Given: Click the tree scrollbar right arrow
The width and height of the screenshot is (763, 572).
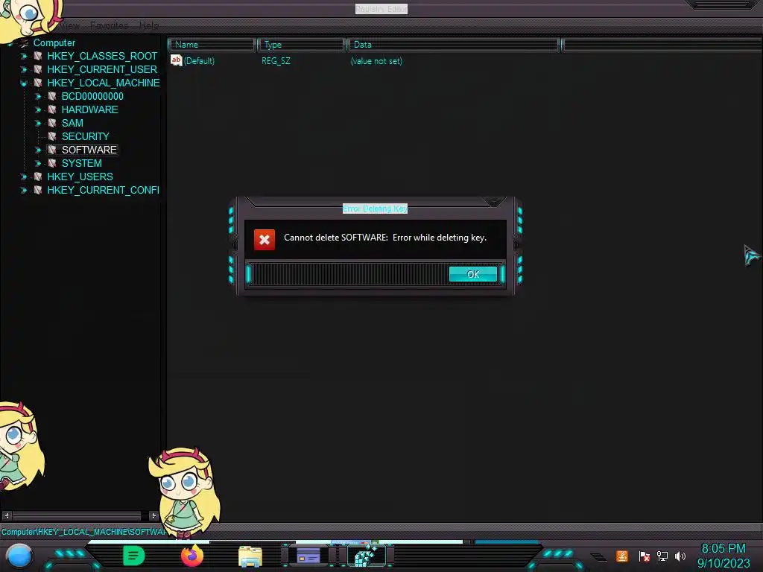Looking at the screenshot, I should click(x=153, y=515).
